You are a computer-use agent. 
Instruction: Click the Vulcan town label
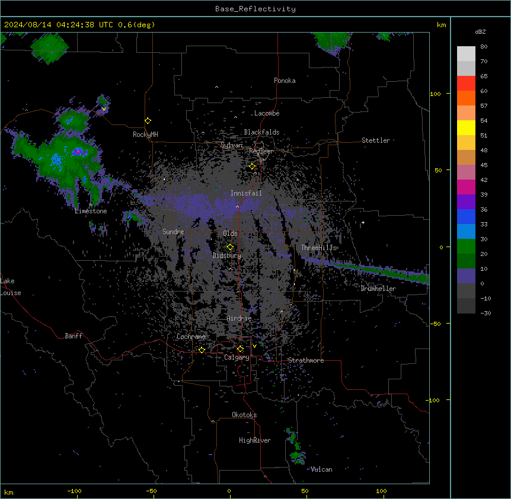tap(322, 469)
